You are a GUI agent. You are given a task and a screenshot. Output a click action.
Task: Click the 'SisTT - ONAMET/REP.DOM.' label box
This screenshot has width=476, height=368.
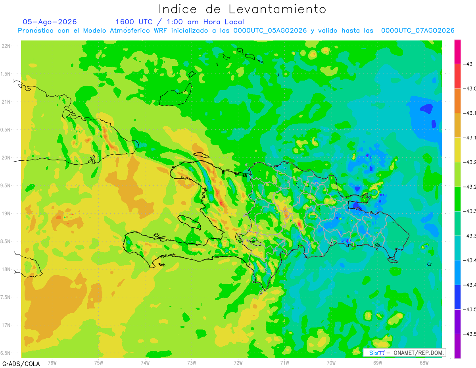(405, 353)
